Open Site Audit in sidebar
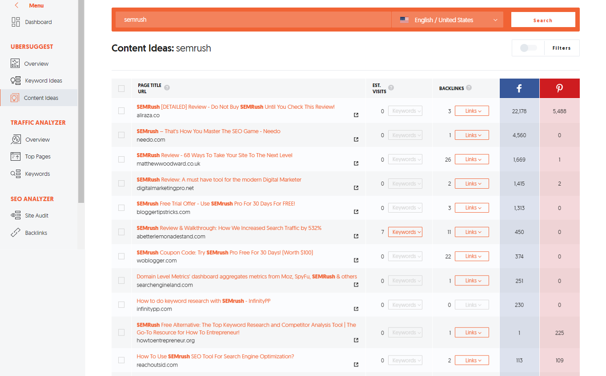This screenshot has height=376, width=606. tap(37, 216)
